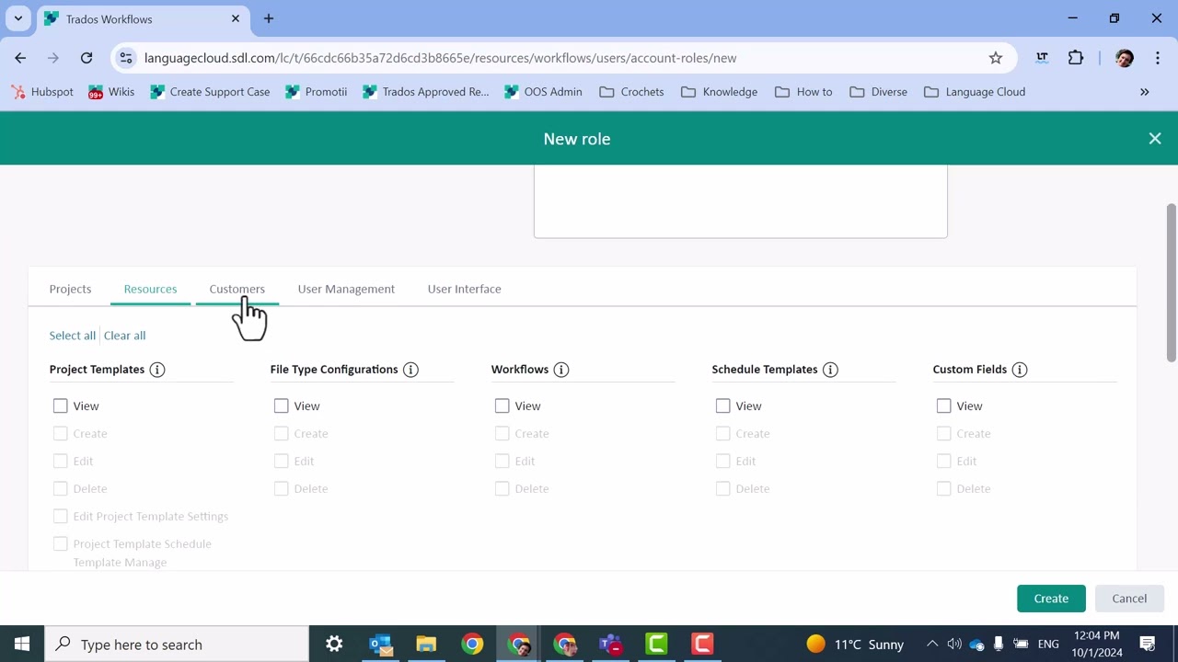
Task: Switch to the User Interface tab
Action: [464, 289]
